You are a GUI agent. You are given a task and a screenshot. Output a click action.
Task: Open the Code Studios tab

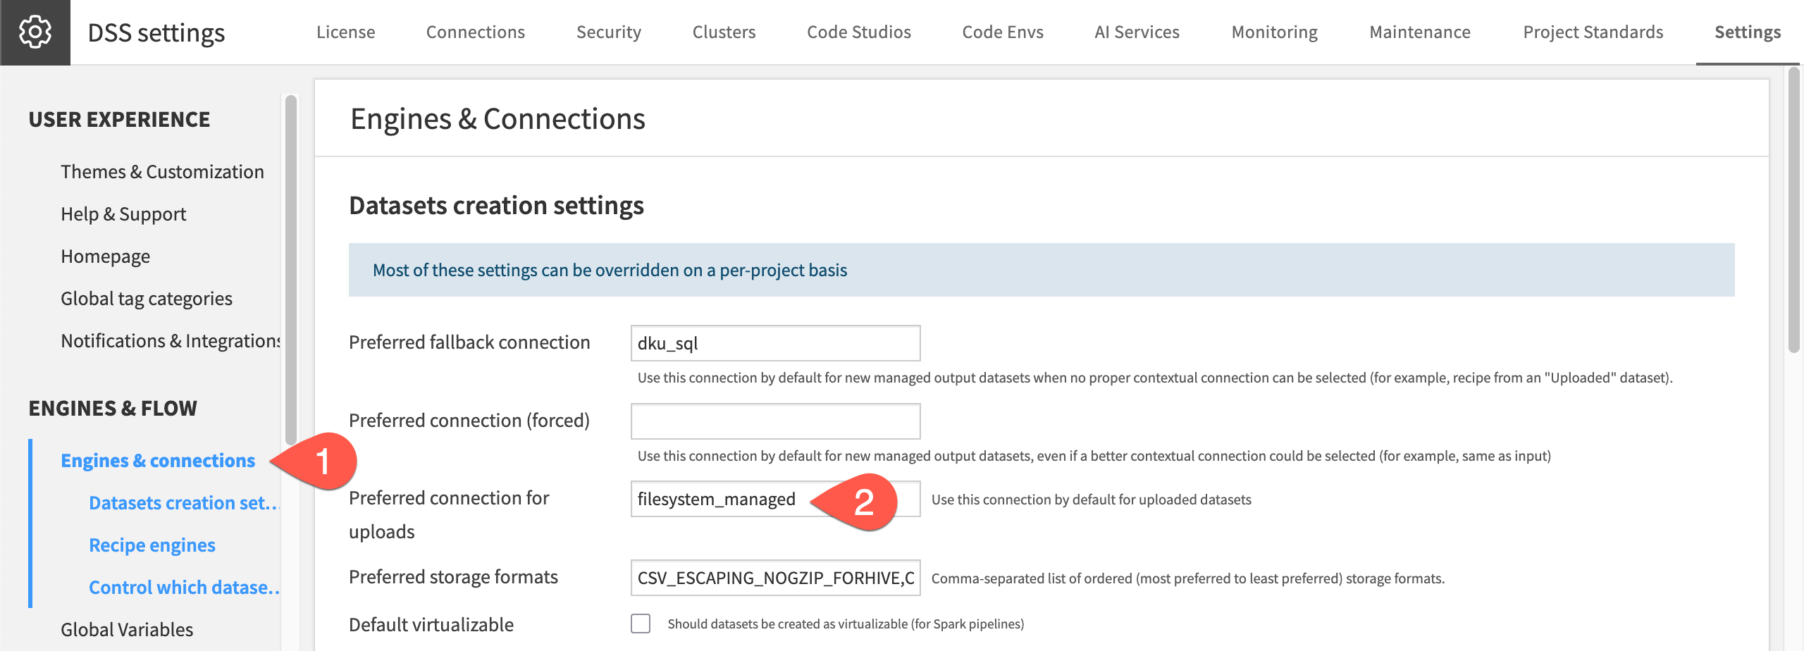[x=859, y=32]
